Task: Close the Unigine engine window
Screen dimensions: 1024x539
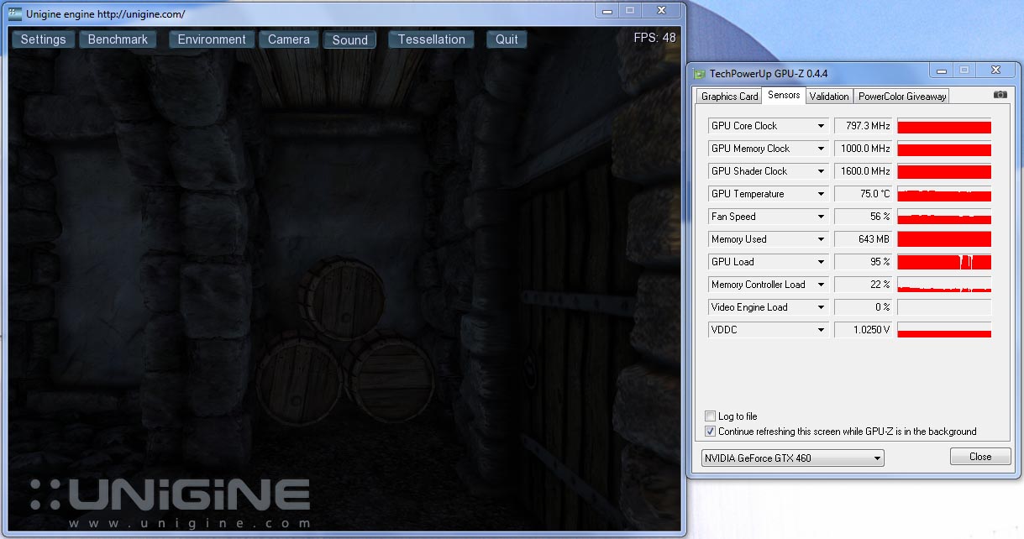Action: click(x=662, y=10)
